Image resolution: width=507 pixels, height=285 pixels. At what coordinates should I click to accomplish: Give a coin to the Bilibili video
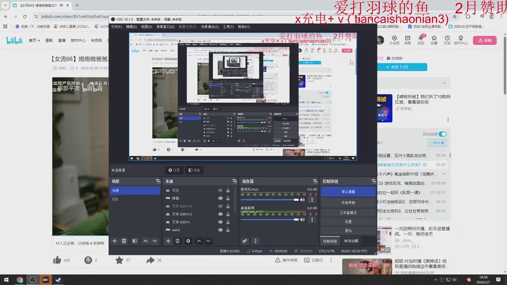click(88, 260)
